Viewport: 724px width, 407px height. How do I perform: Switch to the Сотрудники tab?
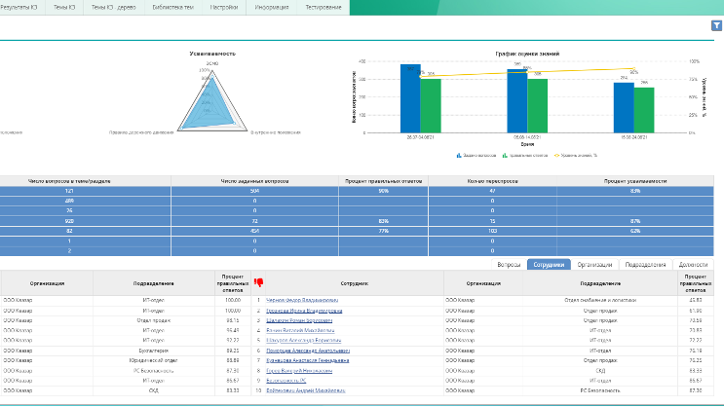click(548, 264)
